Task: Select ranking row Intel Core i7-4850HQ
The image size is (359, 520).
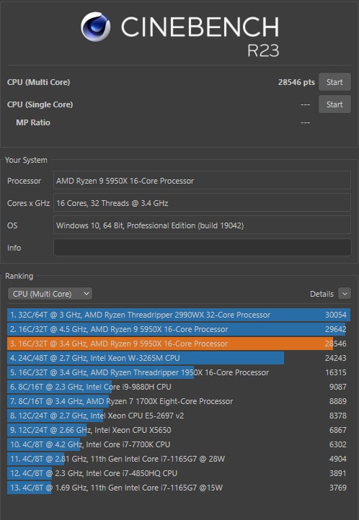Action: (179, 473)
